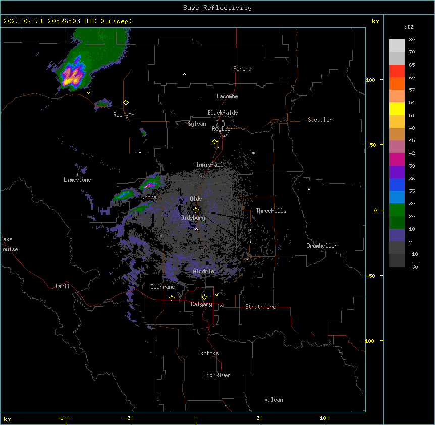Click the Base_Reflectivity title text
Screen dimensions: 435x425
pos(217,8)
